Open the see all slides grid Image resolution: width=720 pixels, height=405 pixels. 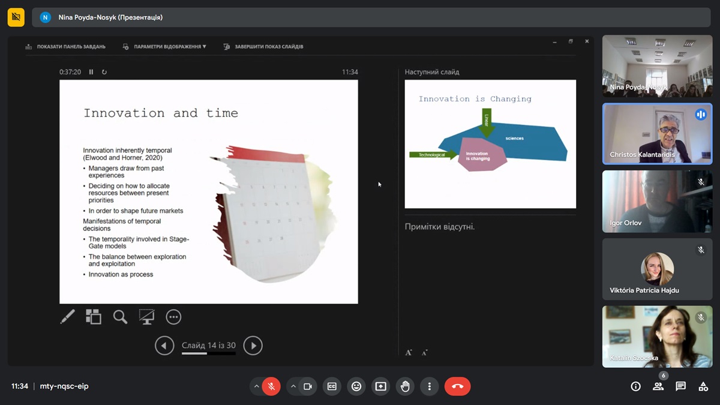(94, 317)
